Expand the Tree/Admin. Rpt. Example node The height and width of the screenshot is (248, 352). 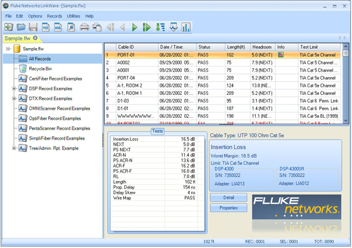click(14, 148)
